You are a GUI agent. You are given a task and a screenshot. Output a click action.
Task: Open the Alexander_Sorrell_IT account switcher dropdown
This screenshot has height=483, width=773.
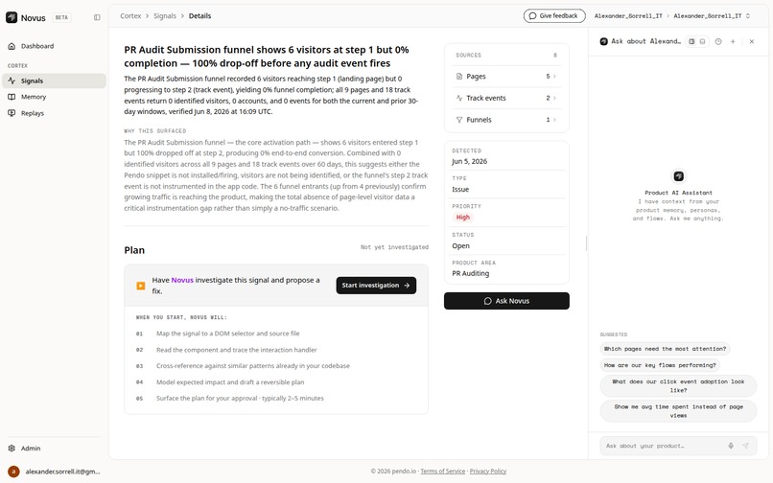713,15
